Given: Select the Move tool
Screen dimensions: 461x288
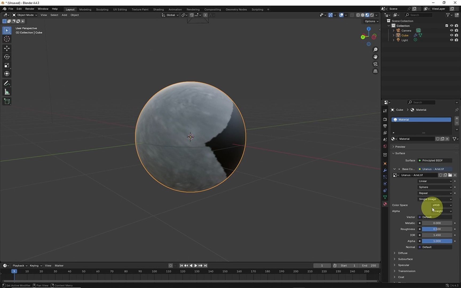Looking at the screenshot, I should [7, 48].
